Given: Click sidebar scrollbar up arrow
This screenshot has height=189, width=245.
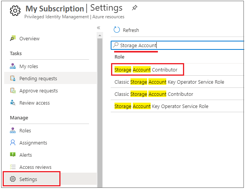Looking at the screenshot, I should pyautogui.click(x=100, y=35).
